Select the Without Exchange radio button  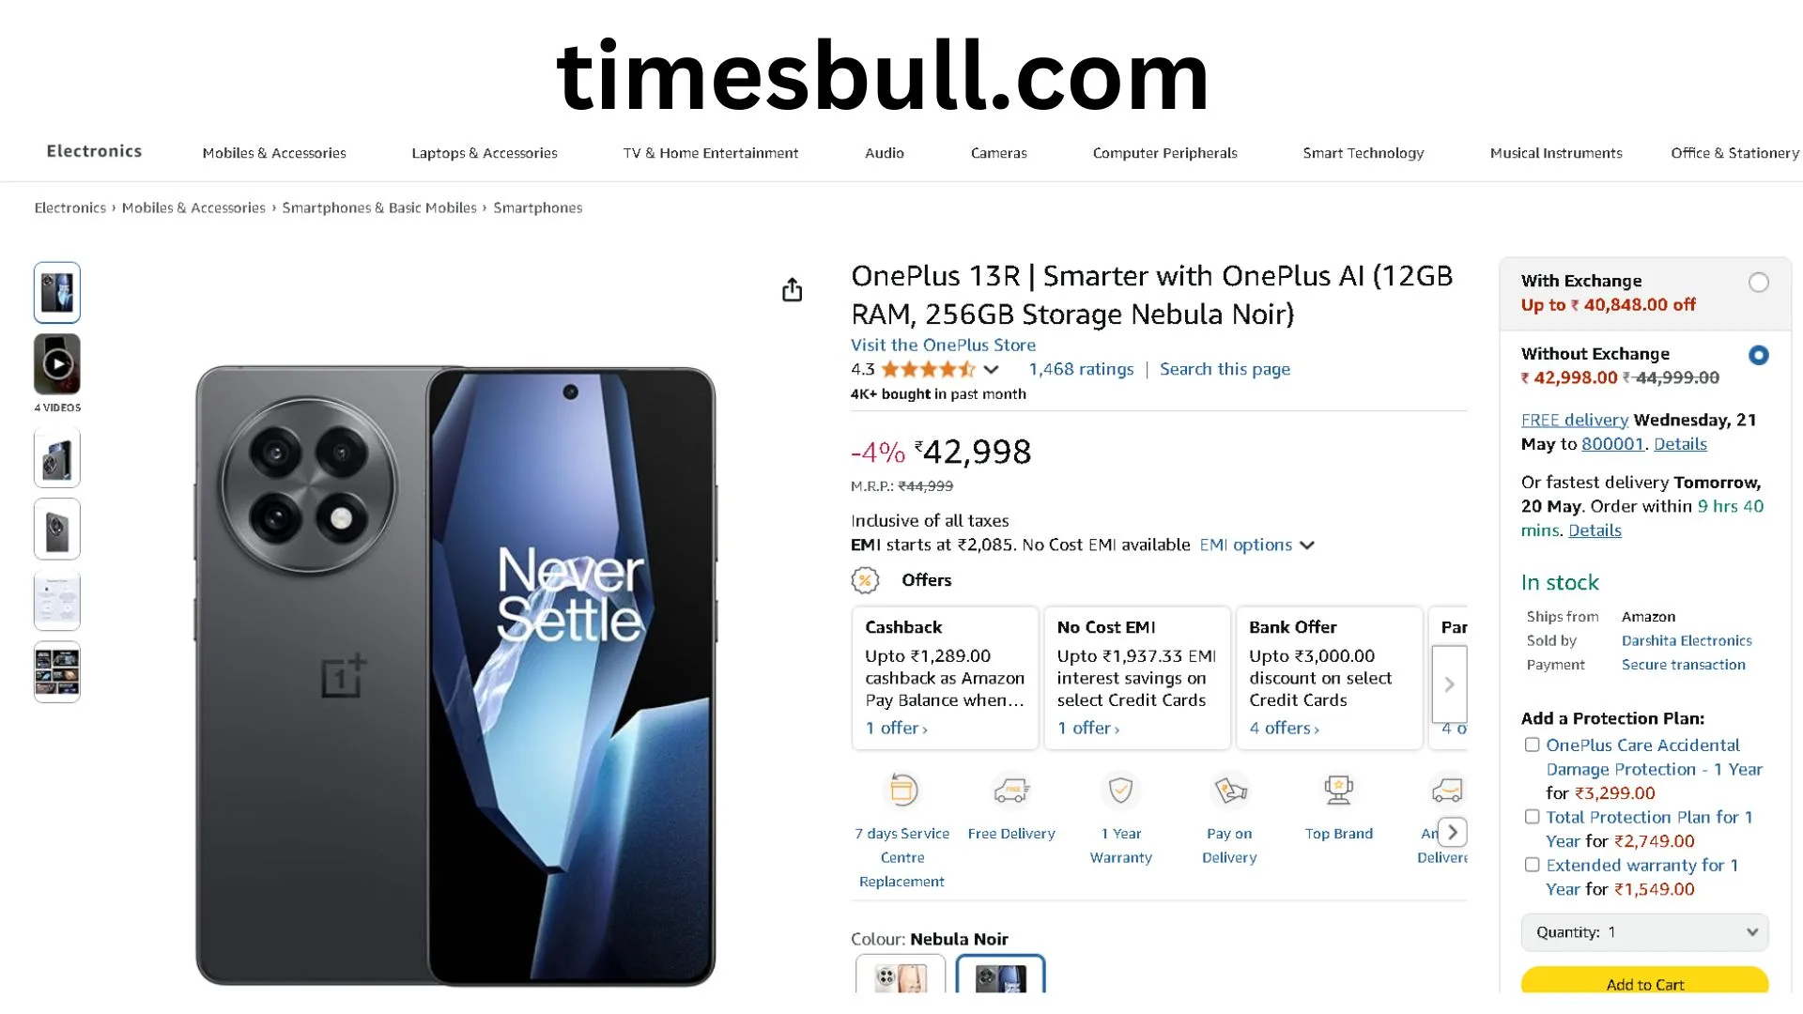click(1759, 355)
